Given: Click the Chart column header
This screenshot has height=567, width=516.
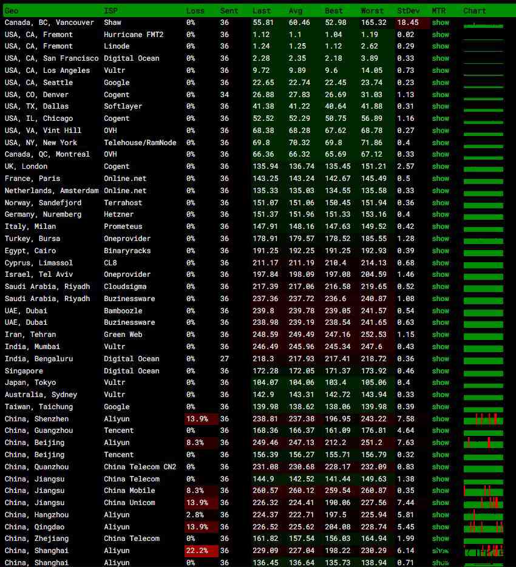Looking at the screenshot, I should pyautogui.click(x=475, y=11).
